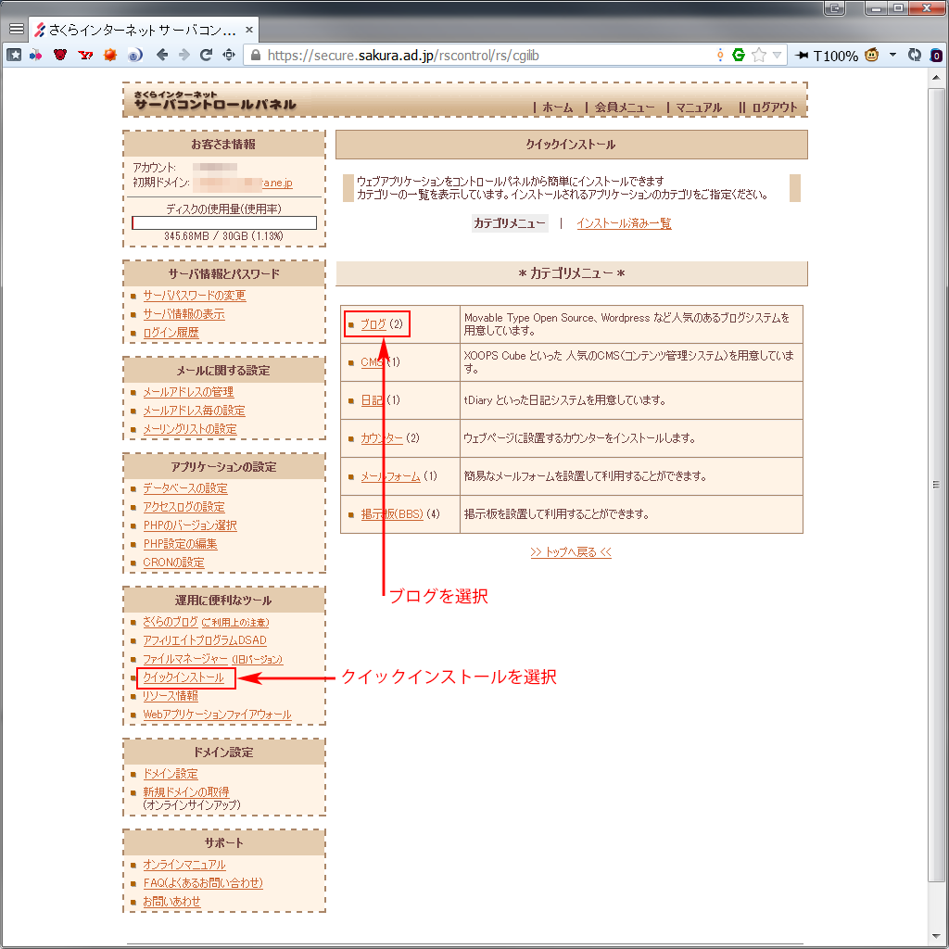Open アフィリエイトプログラムDSAD link
The image size is (949, 949).
[205, 640]
